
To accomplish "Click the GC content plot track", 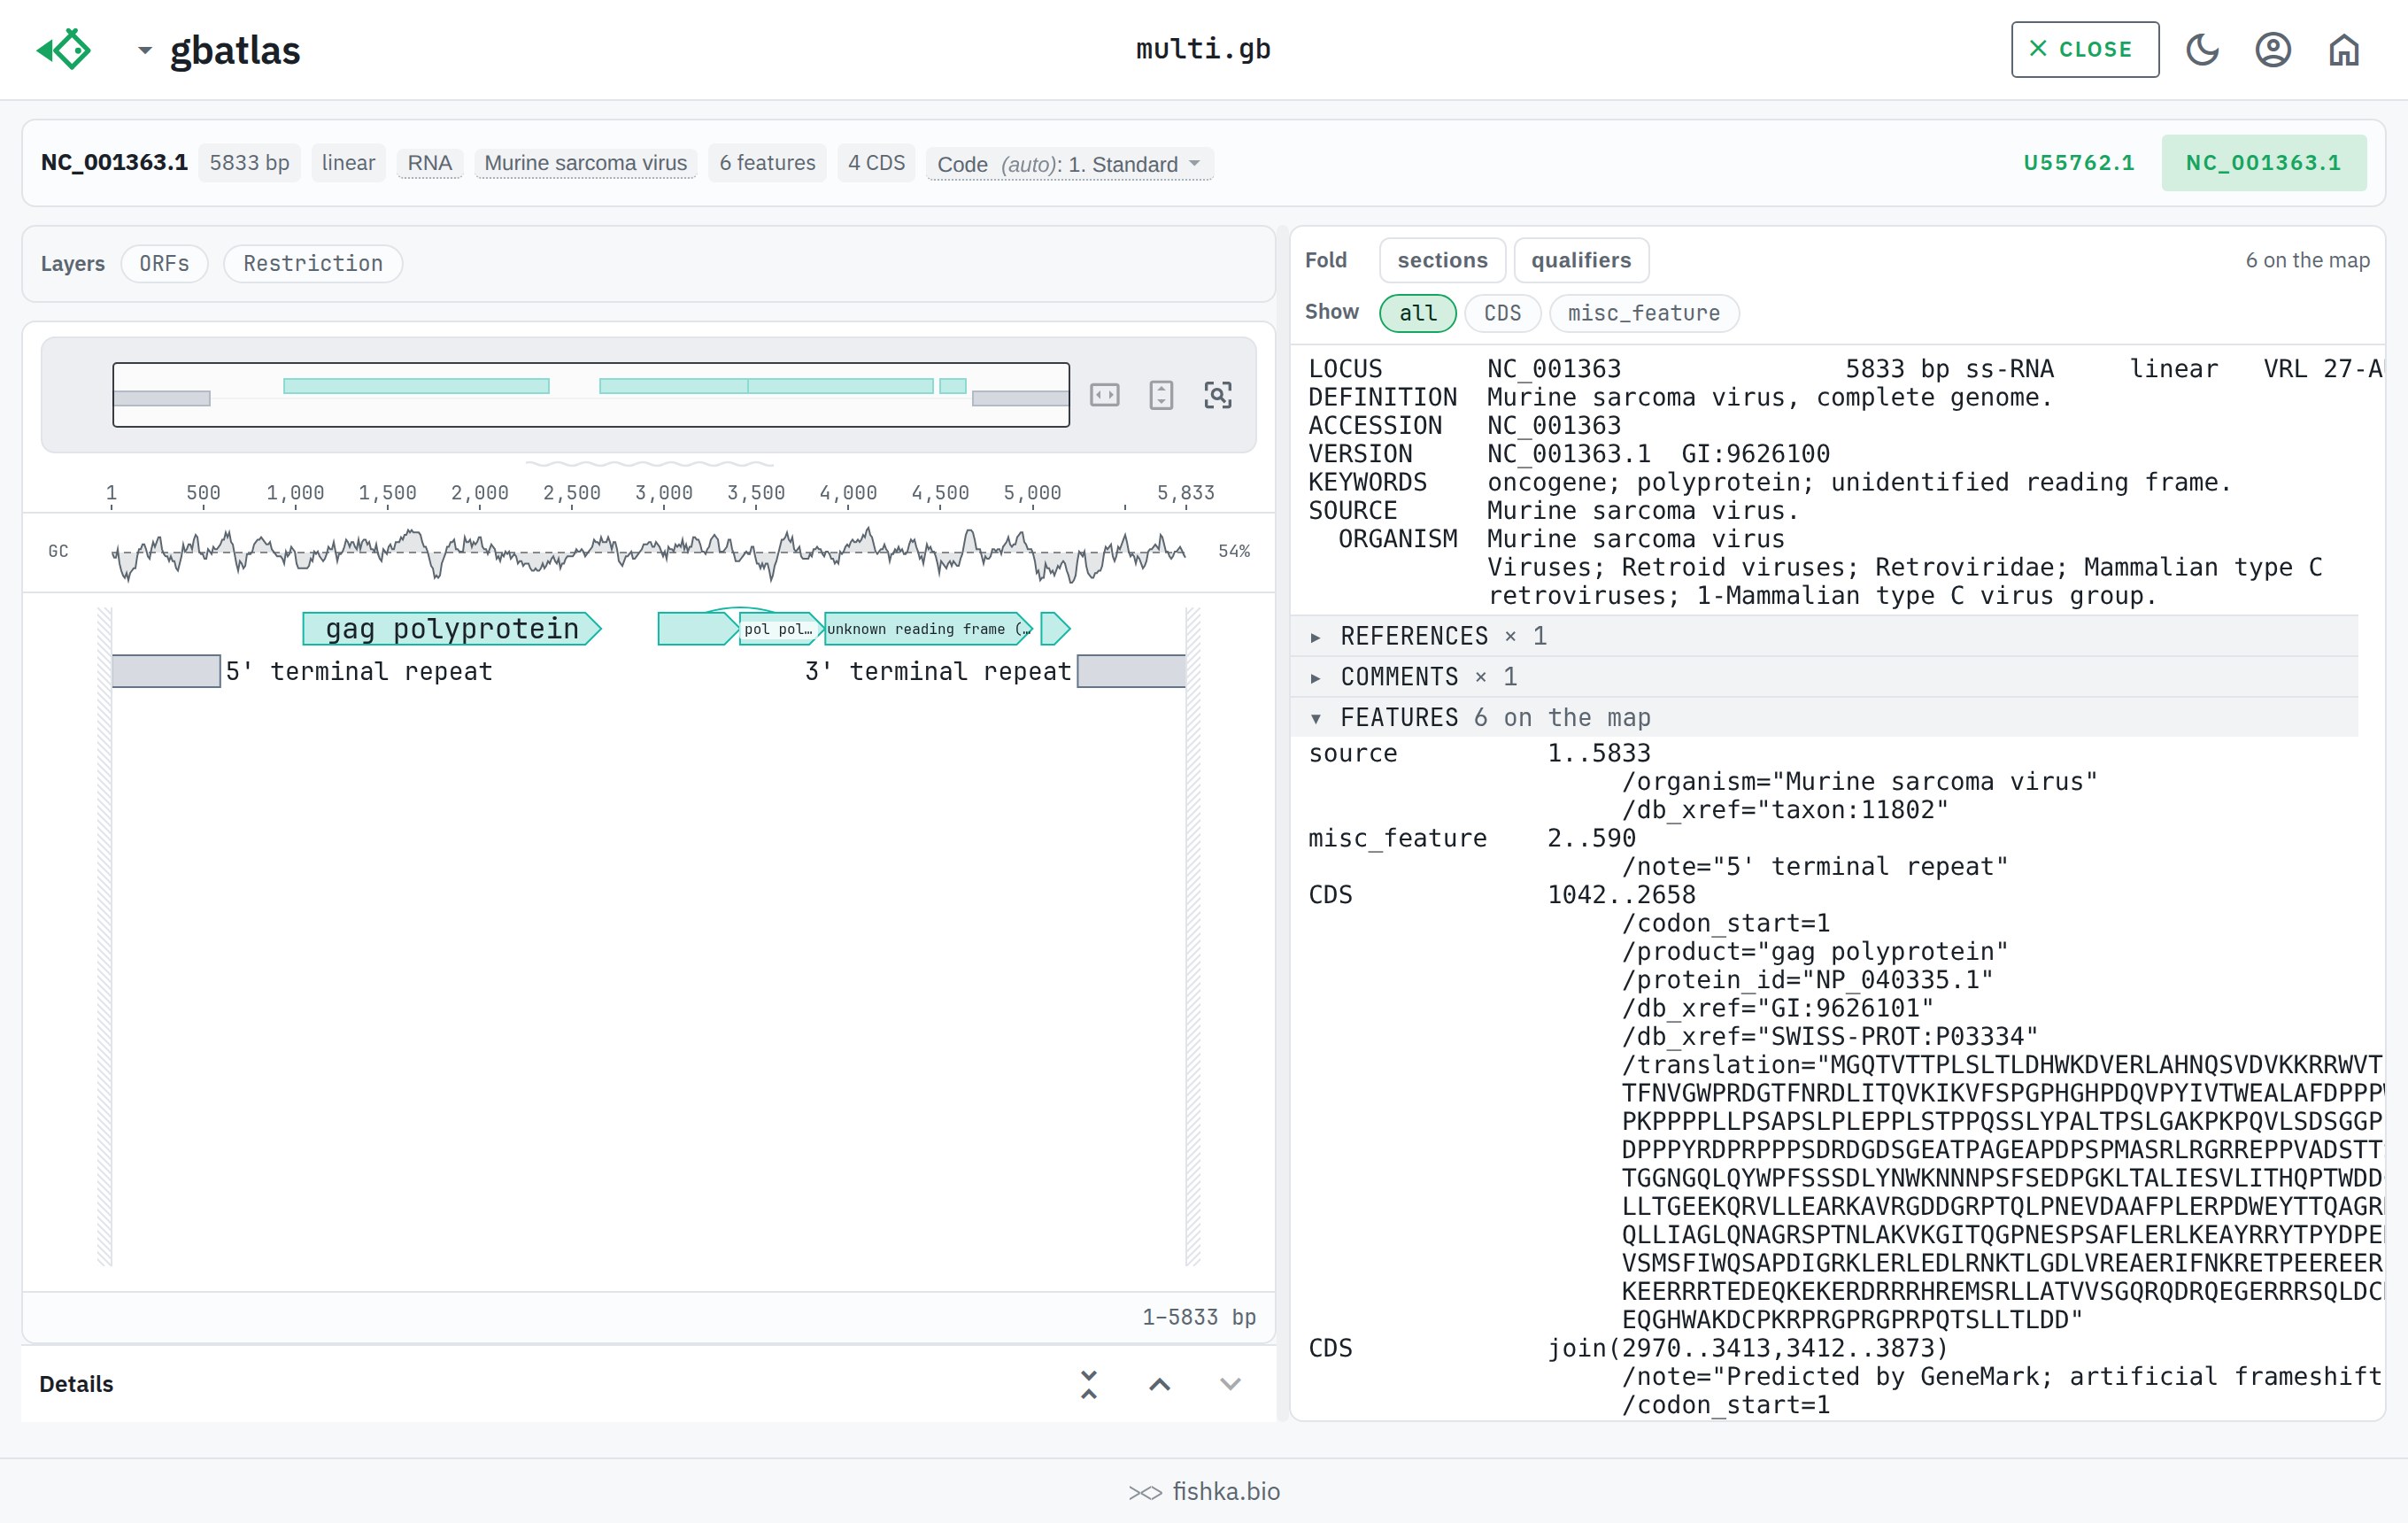I will pyautogui.click(x=648, y=552).
